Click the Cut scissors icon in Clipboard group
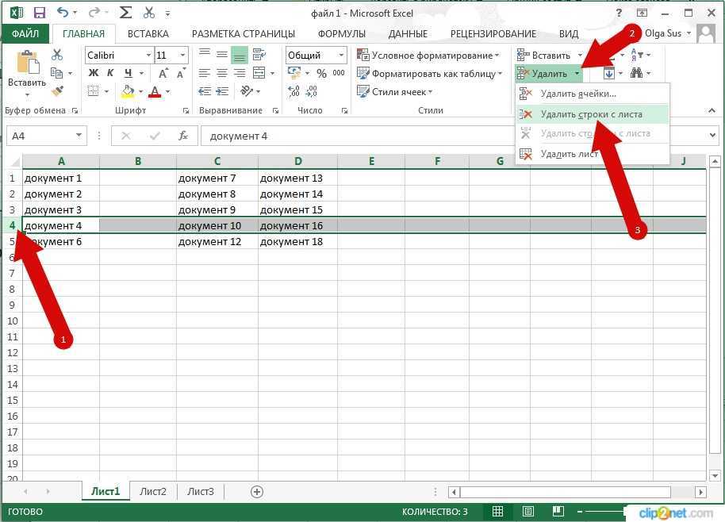Screen dimensions: 725x522 (x=57, y=55)
